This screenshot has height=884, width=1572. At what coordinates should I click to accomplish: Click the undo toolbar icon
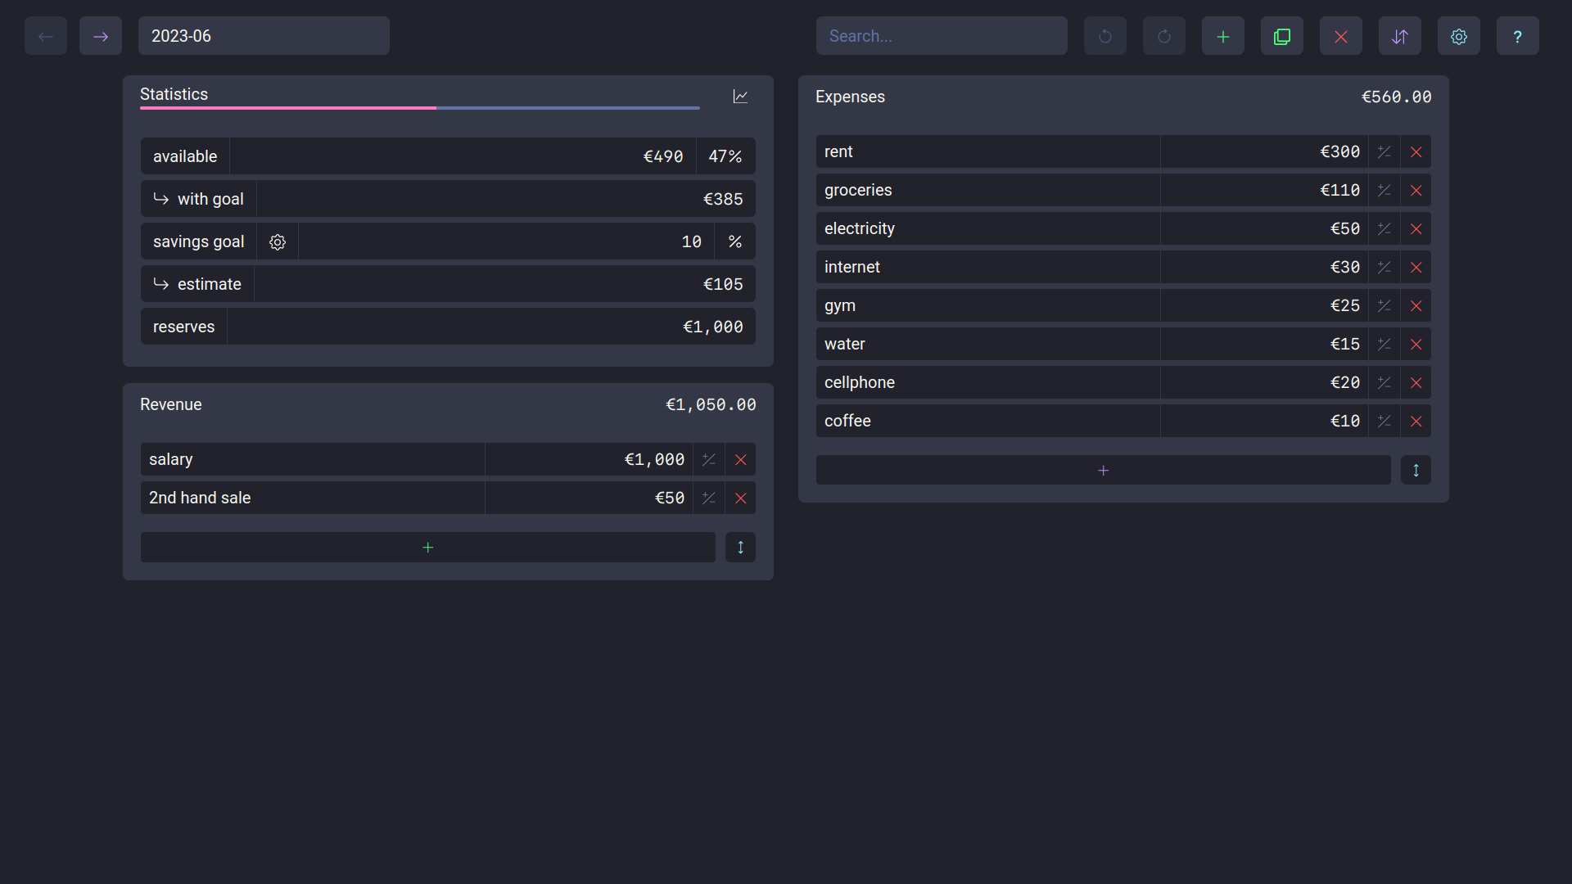(1105, 36)
